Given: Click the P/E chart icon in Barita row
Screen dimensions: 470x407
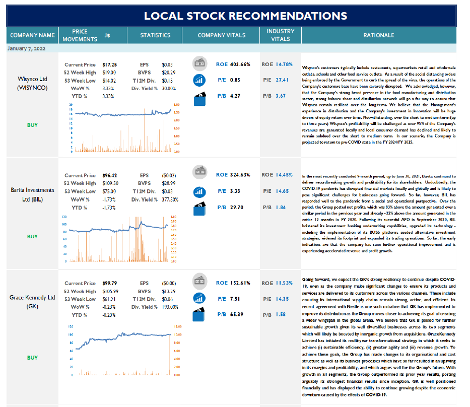Looking at the screenshot, I should pos(199,192).
